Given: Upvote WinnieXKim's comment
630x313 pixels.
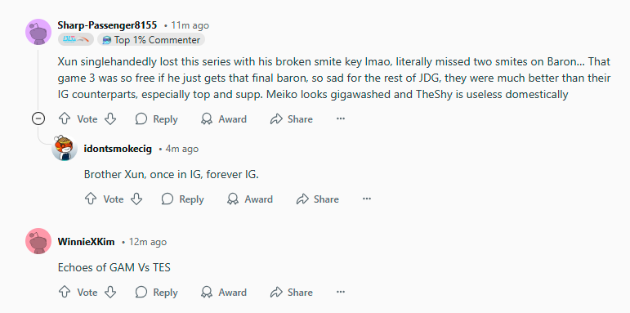Looking at the screenshot, I should 65,292.
